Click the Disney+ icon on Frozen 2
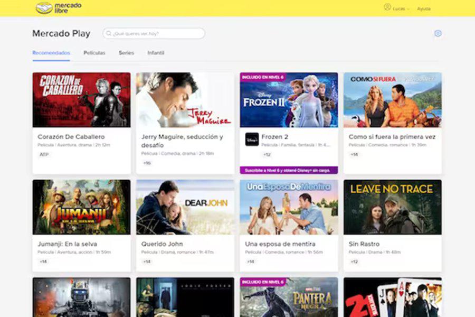Image resolution: width=475 pixels, height=317 pixels. coord(252,139)
